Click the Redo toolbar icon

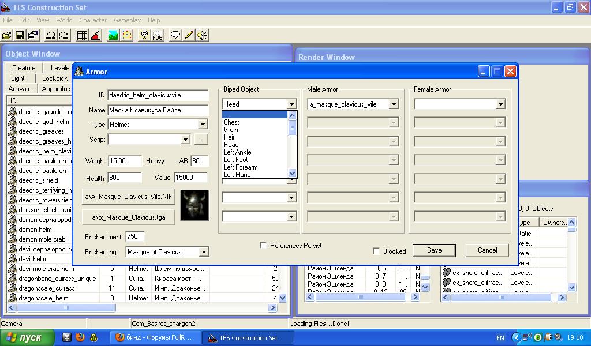coord(64,35)
